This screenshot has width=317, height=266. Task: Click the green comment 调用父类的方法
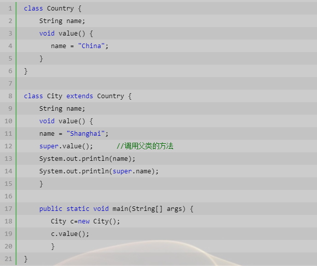click(x=145, y=146)
